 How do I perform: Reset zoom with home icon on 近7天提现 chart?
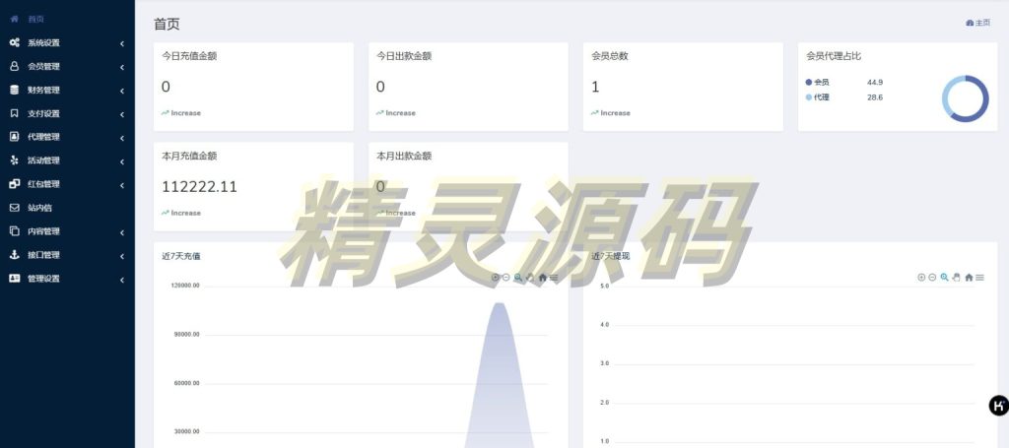pos(969,277)
